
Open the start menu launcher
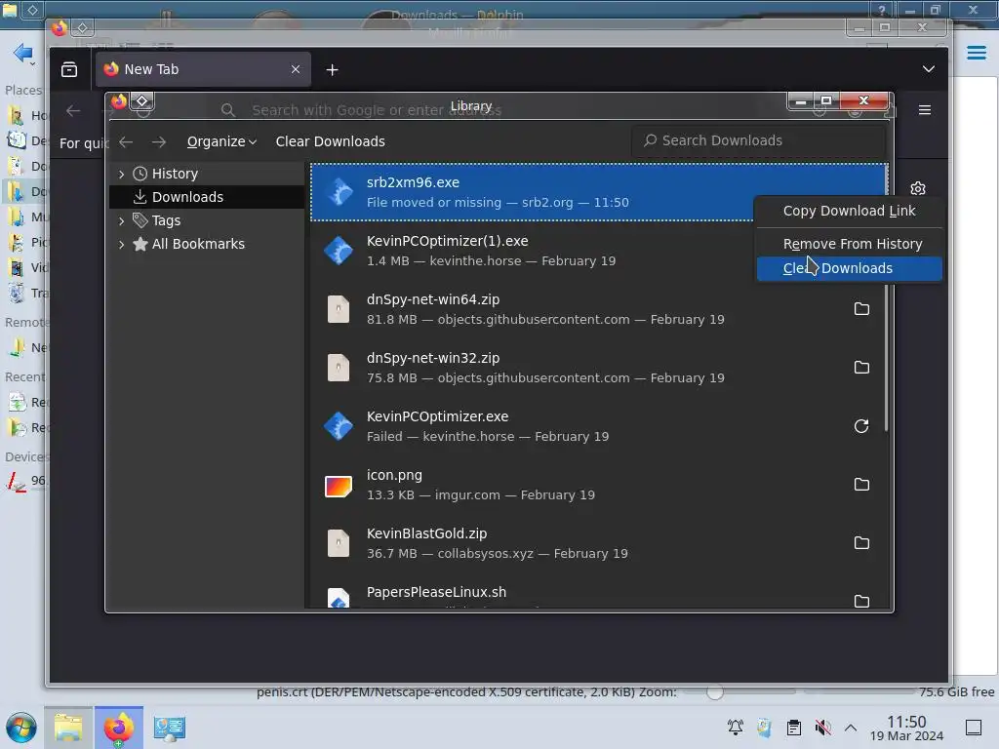click(x=21, y=728)
